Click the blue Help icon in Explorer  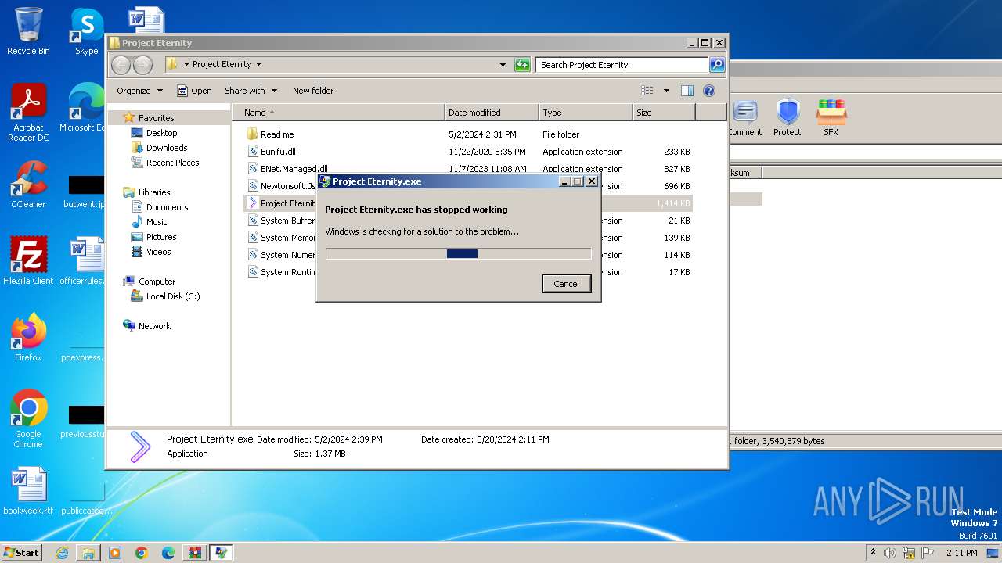(709, 91)
